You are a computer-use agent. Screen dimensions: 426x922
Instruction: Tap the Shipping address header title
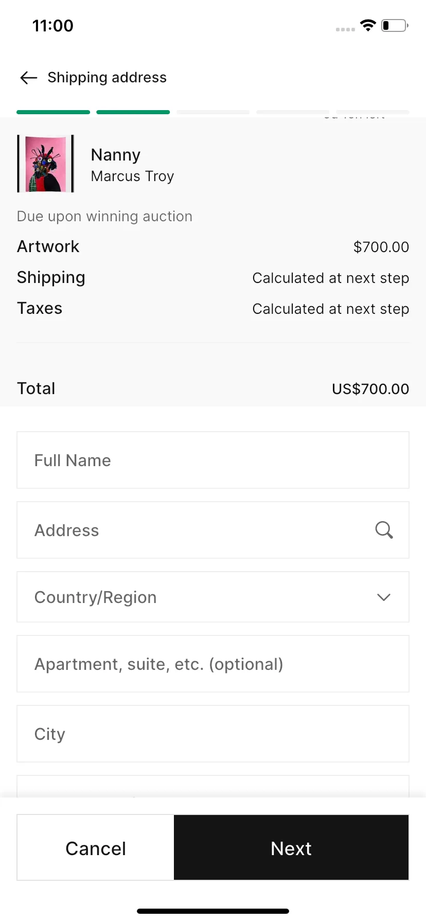(x=107, y=78)
